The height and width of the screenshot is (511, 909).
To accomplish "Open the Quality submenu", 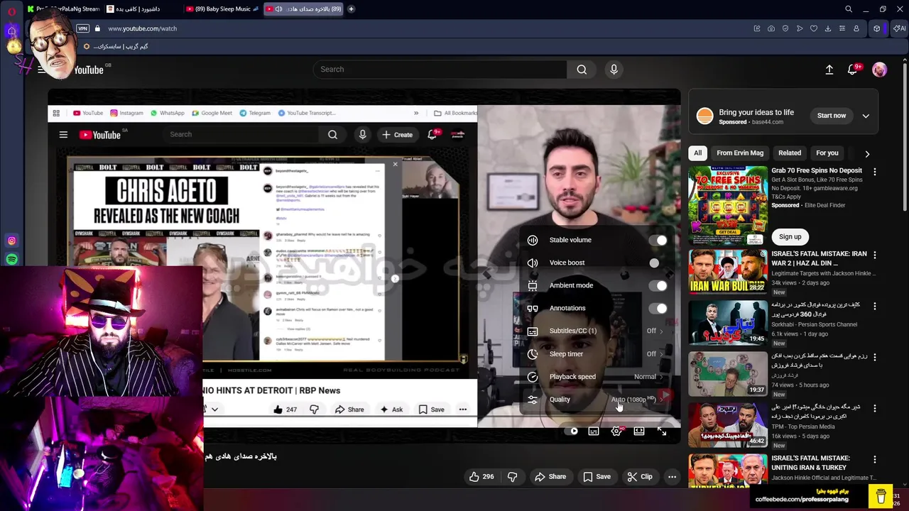I will (597, 399).
